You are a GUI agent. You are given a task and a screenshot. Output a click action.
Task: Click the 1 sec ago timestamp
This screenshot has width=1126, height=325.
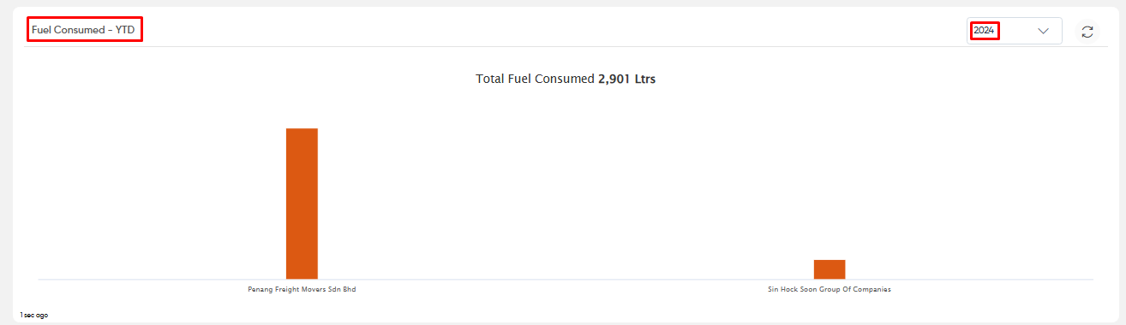click(34, 316)
